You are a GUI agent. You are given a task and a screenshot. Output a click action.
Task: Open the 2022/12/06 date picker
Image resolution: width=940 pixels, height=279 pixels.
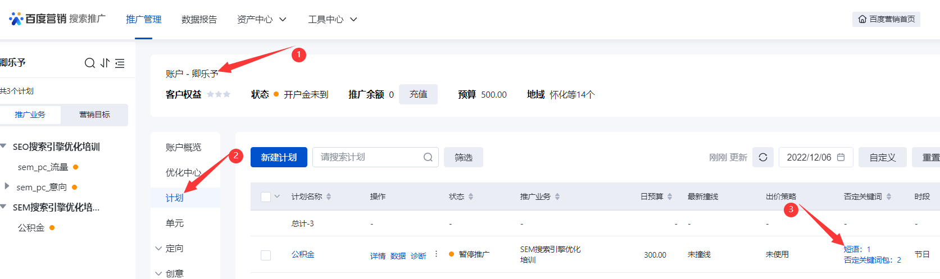pos(816,157)
